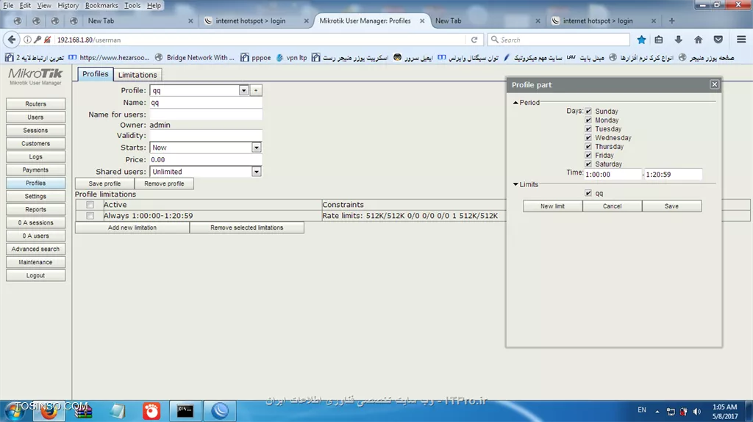The height and width of the screenshot is (422, 753).
Task: Open the WinRAR taskbar icon
Action: click(x=83, y=411)
